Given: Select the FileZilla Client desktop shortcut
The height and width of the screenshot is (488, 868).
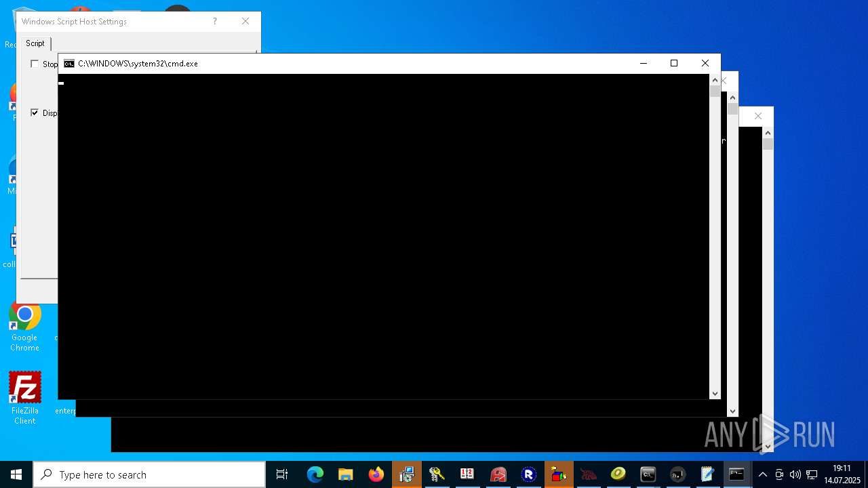Looking at the screenshot, I should point(24,399).
